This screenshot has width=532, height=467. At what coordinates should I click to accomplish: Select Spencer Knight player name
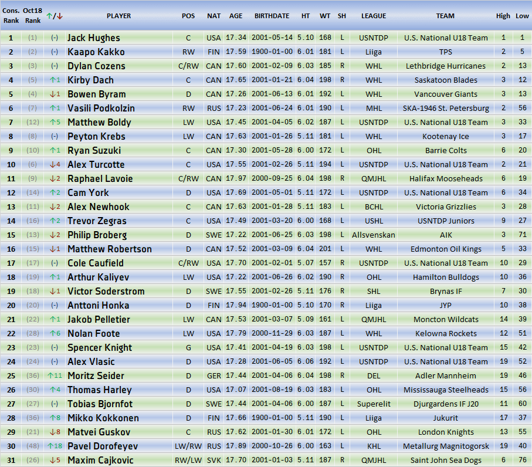[x=100, y=347]
